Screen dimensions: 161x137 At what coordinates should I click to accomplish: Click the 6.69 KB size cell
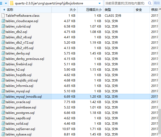pos(69,97)
